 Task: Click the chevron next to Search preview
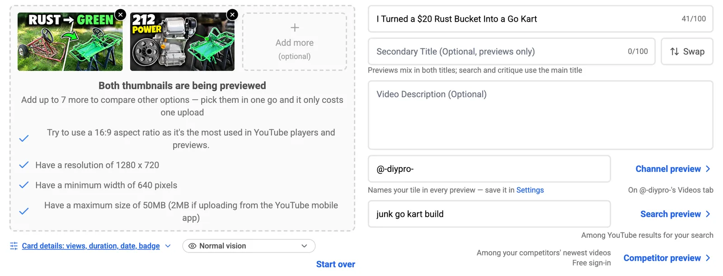click(x=708, y=214)
